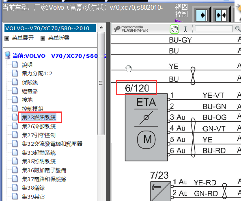Click the 6/120 component label in diagram
Image resolution: width=241 pixels, height=201 pixels.
coord(137,88)
